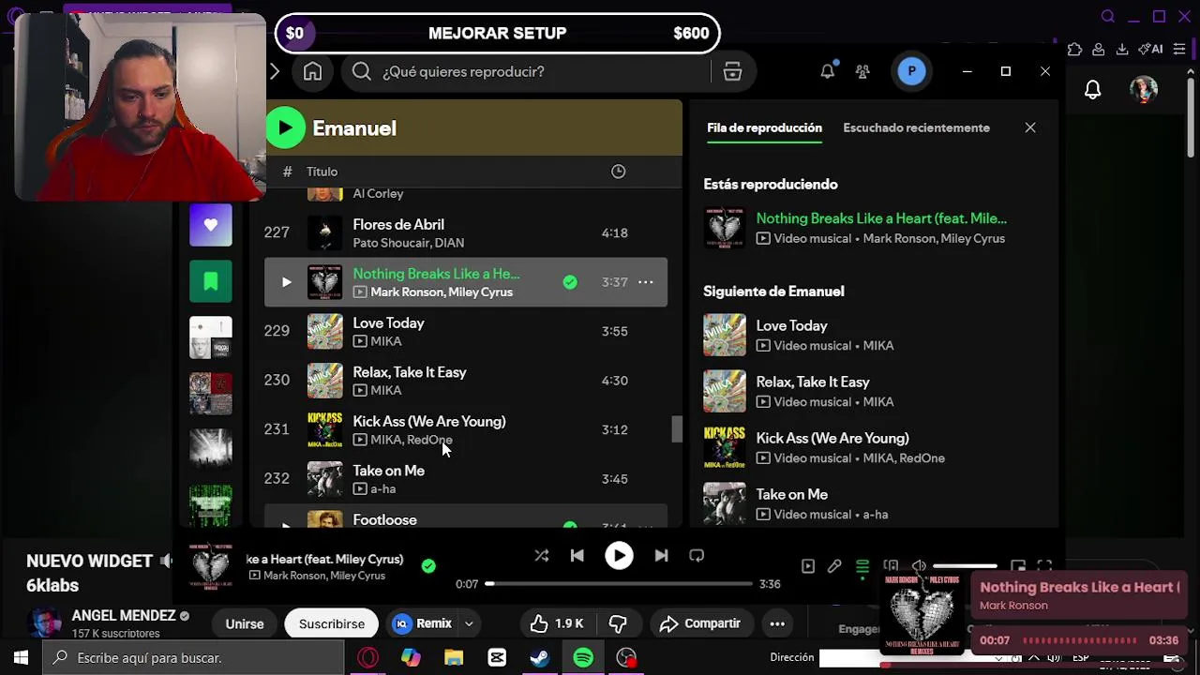Skip to the previous track

tap(577, 556)
